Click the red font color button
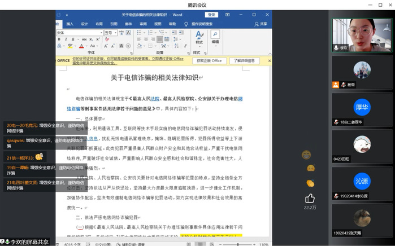395x246 pixels. [x=81, y=46]
